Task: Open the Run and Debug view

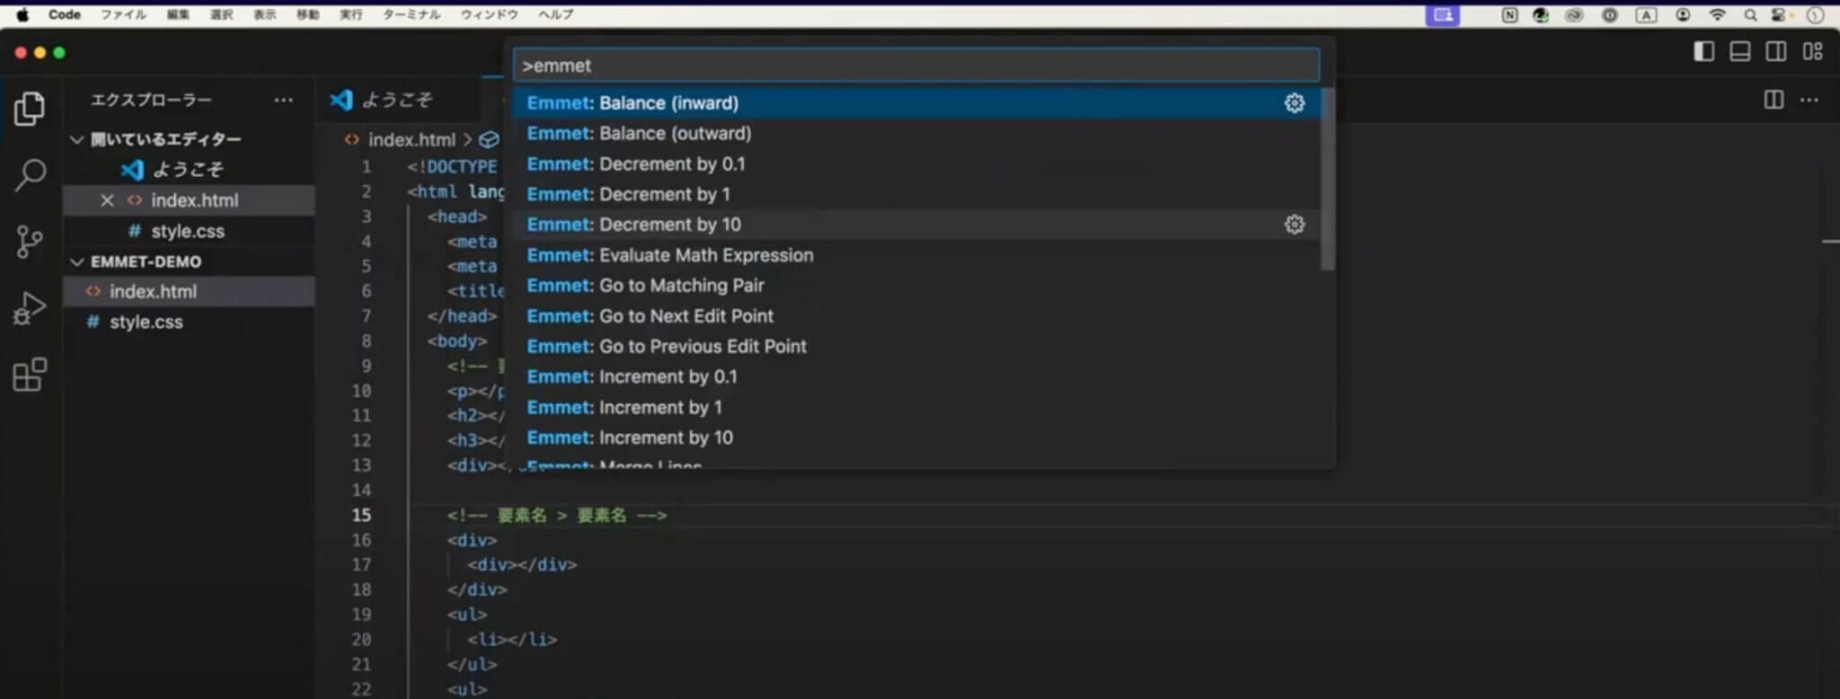Action: pyautogui.click(x=30, y=308)
